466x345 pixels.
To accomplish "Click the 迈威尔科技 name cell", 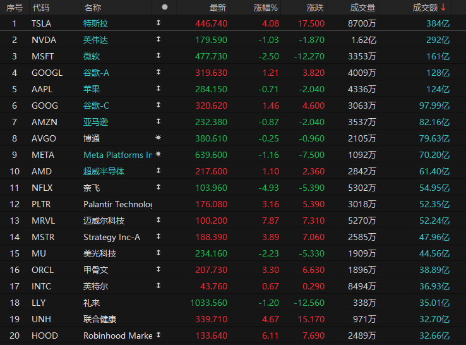I will 104,221.
